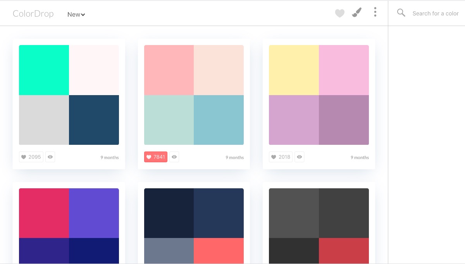Select the dark indigo swatch below crimson
The height and width of the screenshot is (264, 465).
tap(44, 251)
